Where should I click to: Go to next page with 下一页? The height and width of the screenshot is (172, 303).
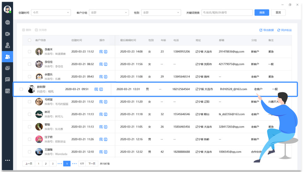(92, 164)
